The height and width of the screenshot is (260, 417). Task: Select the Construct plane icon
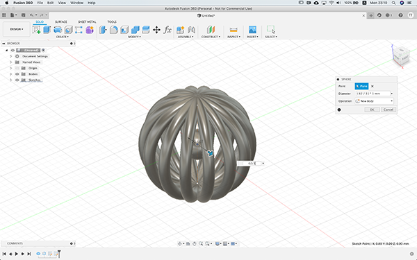[211, 30]
